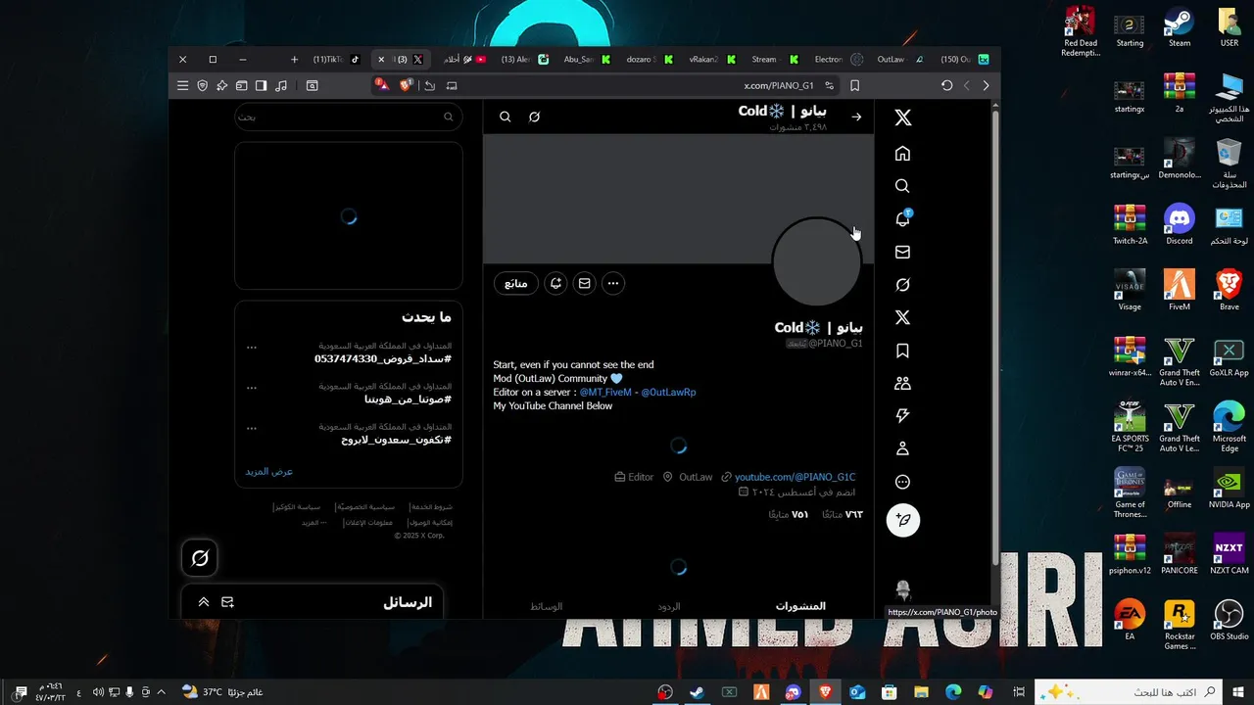Click site settings icon in address bar
1254x705 pixels.
(830, 86)
